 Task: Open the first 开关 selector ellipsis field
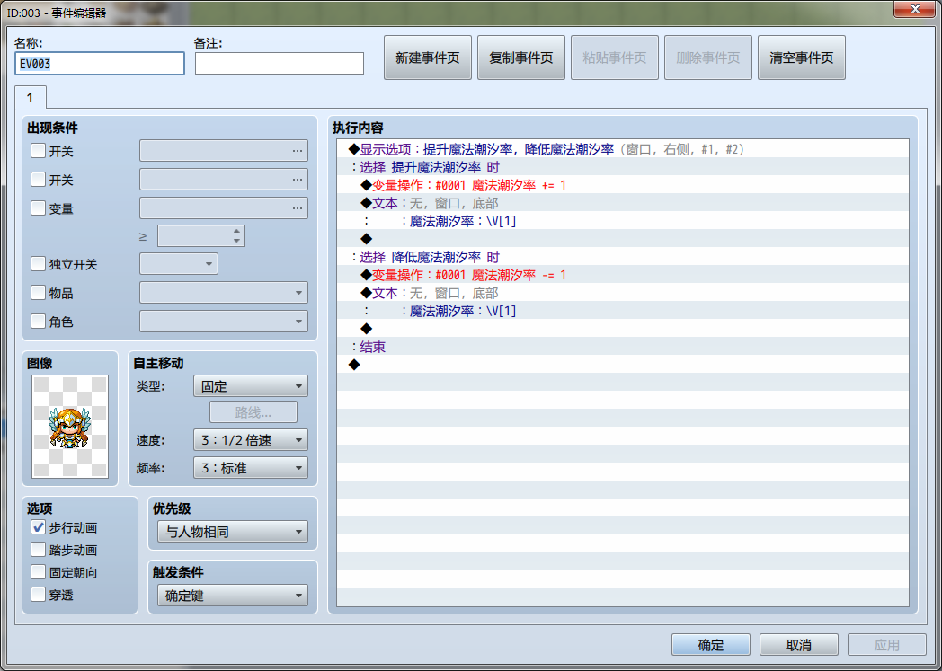click(224, 151)
